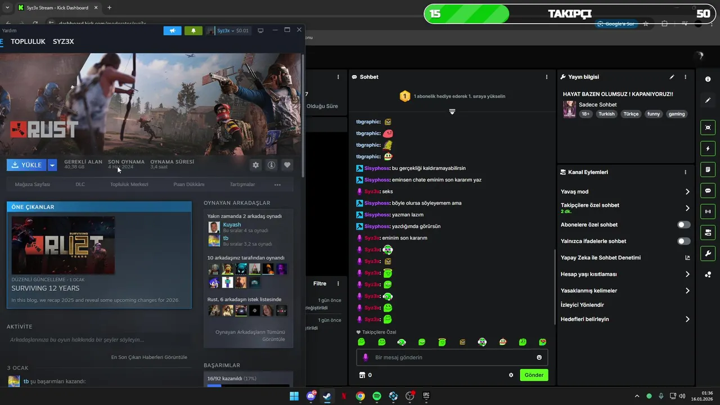Screen dimensions: 720x405
Task: Open Steam notifications green bell
Action: point(193,30)
